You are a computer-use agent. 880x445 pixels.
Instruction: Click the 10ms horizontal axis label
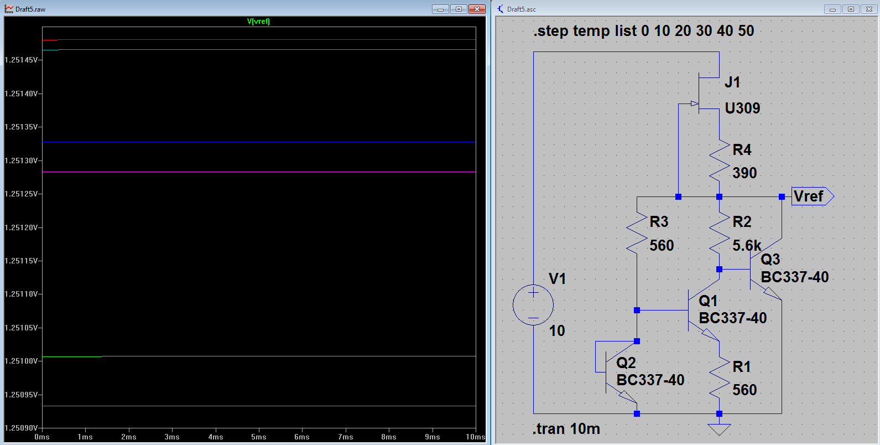point(475,437)
